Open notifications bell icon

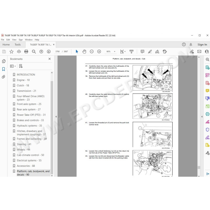click(191, 44)
